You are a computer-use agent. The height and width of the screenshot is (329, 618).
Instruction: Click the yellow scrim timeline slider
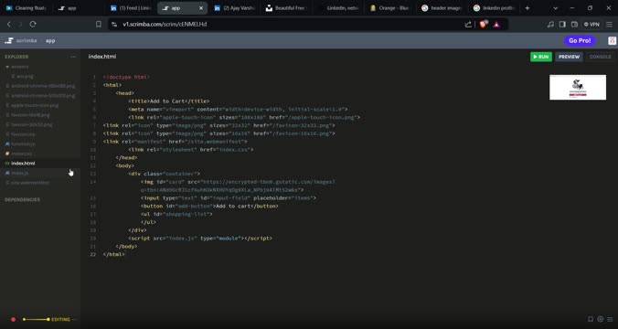point(36,320)
